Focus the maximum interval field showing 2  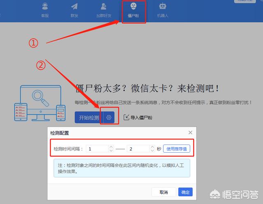[138, 149]
